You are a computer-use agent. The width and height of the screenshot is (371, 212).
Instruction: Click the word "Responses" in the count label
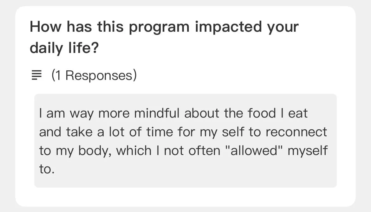coord(99,75)
